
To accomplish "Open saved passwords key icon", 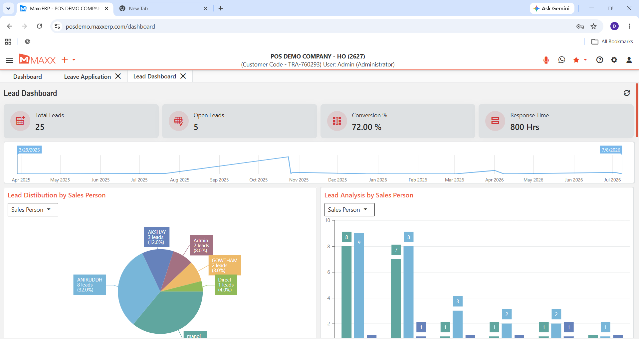I will coord(580,27).
